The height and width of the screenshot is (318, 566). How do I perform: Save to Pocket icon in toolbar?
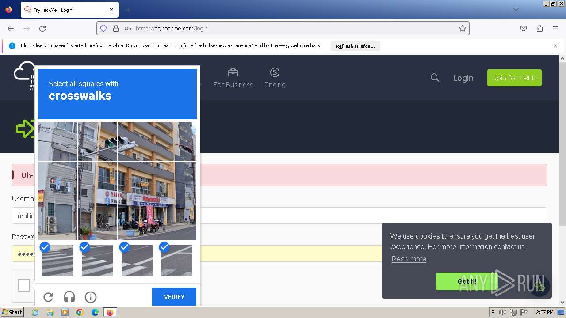(524, 28)
